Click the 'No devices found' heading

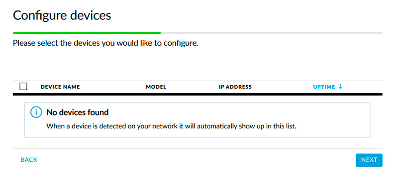pos(78,112)
